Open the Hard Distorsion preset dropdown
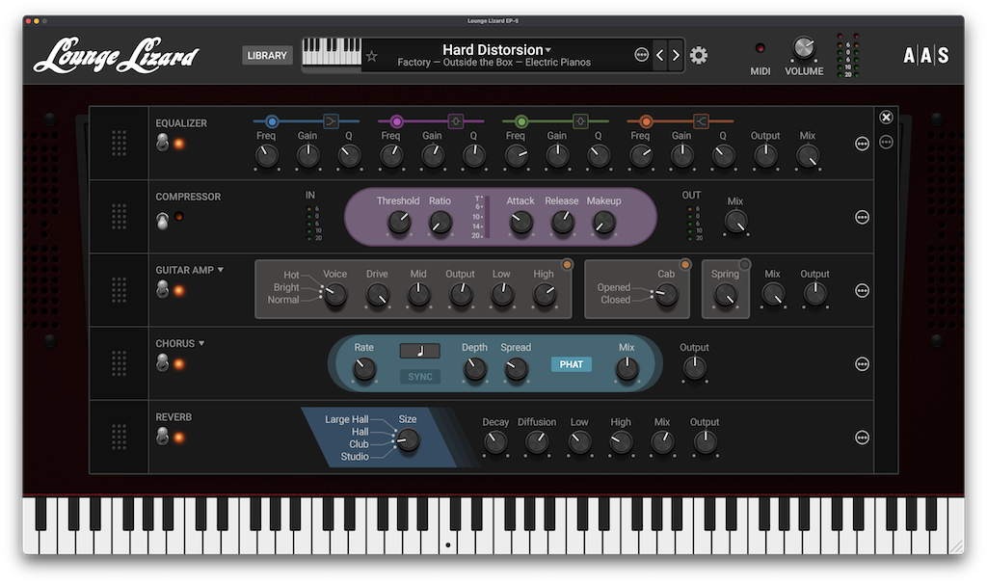Viewport: 987px width, 584px height. click(x=496, y=49)
